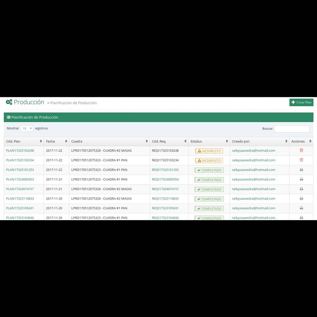Click the Crear Plan button

tap(301, 102)
